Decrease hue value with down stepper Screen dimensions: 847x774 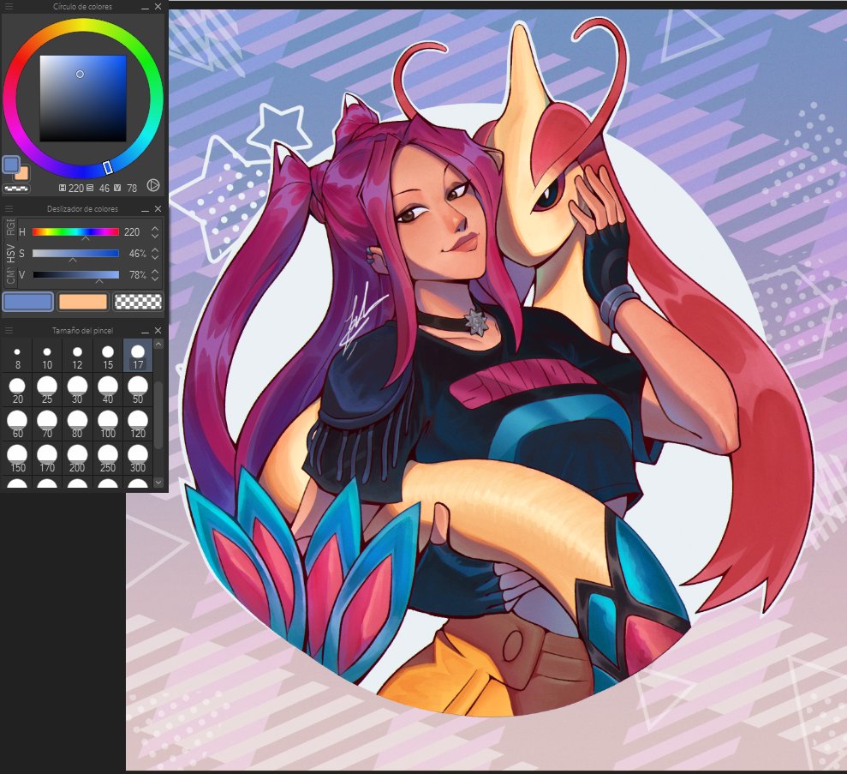(x=156, y=236)
